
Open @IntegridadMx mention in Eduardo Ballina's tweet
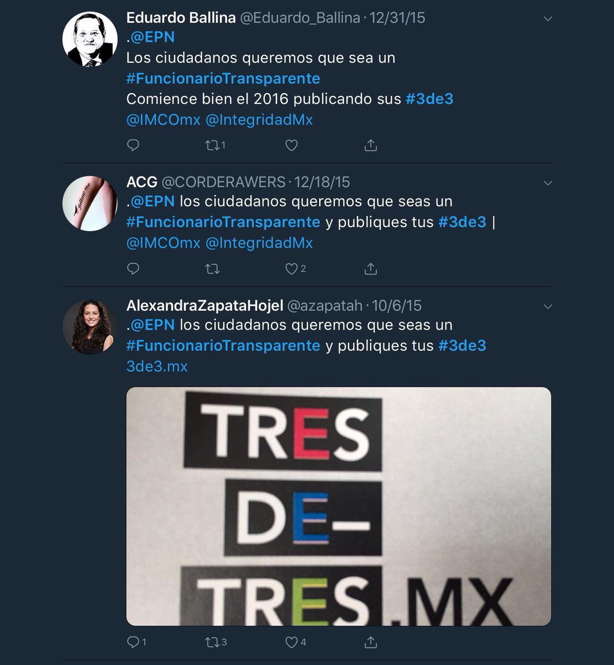pos(259,120)
